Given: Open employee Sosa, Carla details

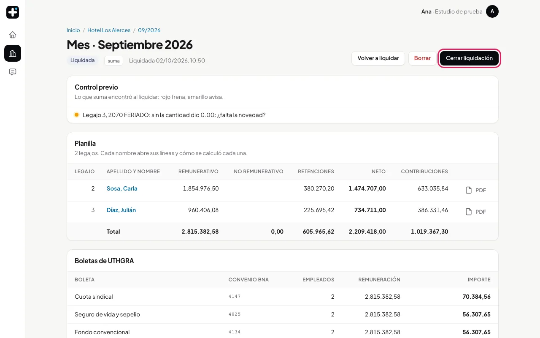Looking at the screenshot, I should click(122, 188).
